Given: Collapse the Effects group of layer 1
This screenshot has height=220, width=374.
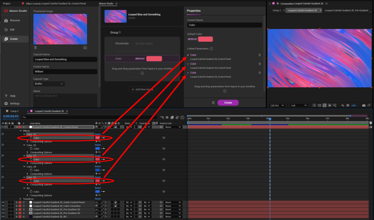Looking at the screenshot, I should (21, 131).
